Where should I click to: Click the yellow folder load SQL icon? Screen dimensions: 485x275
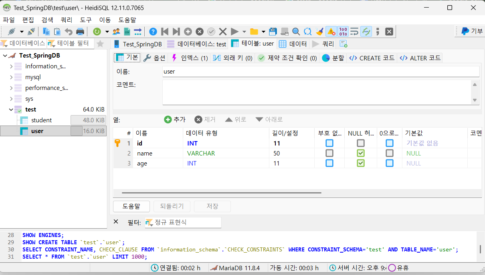(x=254, y=31)
